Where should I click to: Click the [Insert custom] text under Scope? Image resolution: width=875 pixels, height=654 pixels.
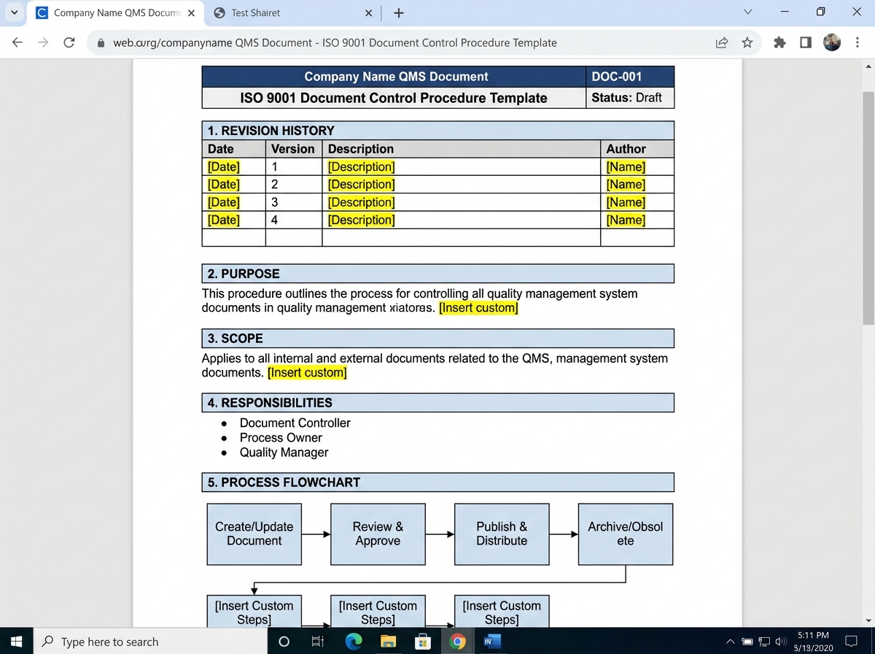tap(307, 373)
